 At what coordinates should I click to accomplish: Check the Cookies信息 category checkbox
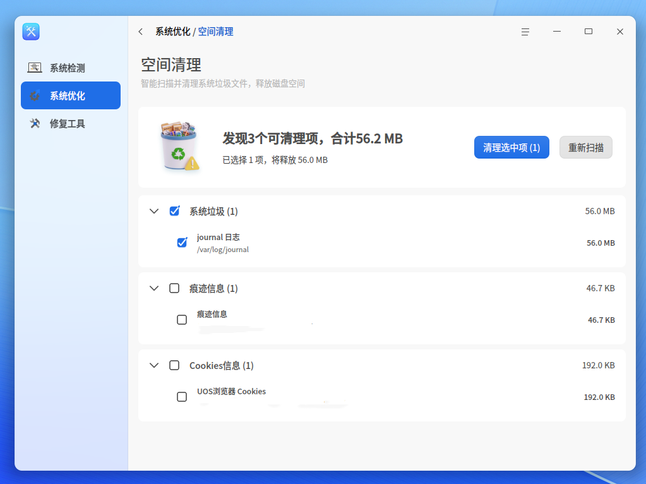click(174, 365)
